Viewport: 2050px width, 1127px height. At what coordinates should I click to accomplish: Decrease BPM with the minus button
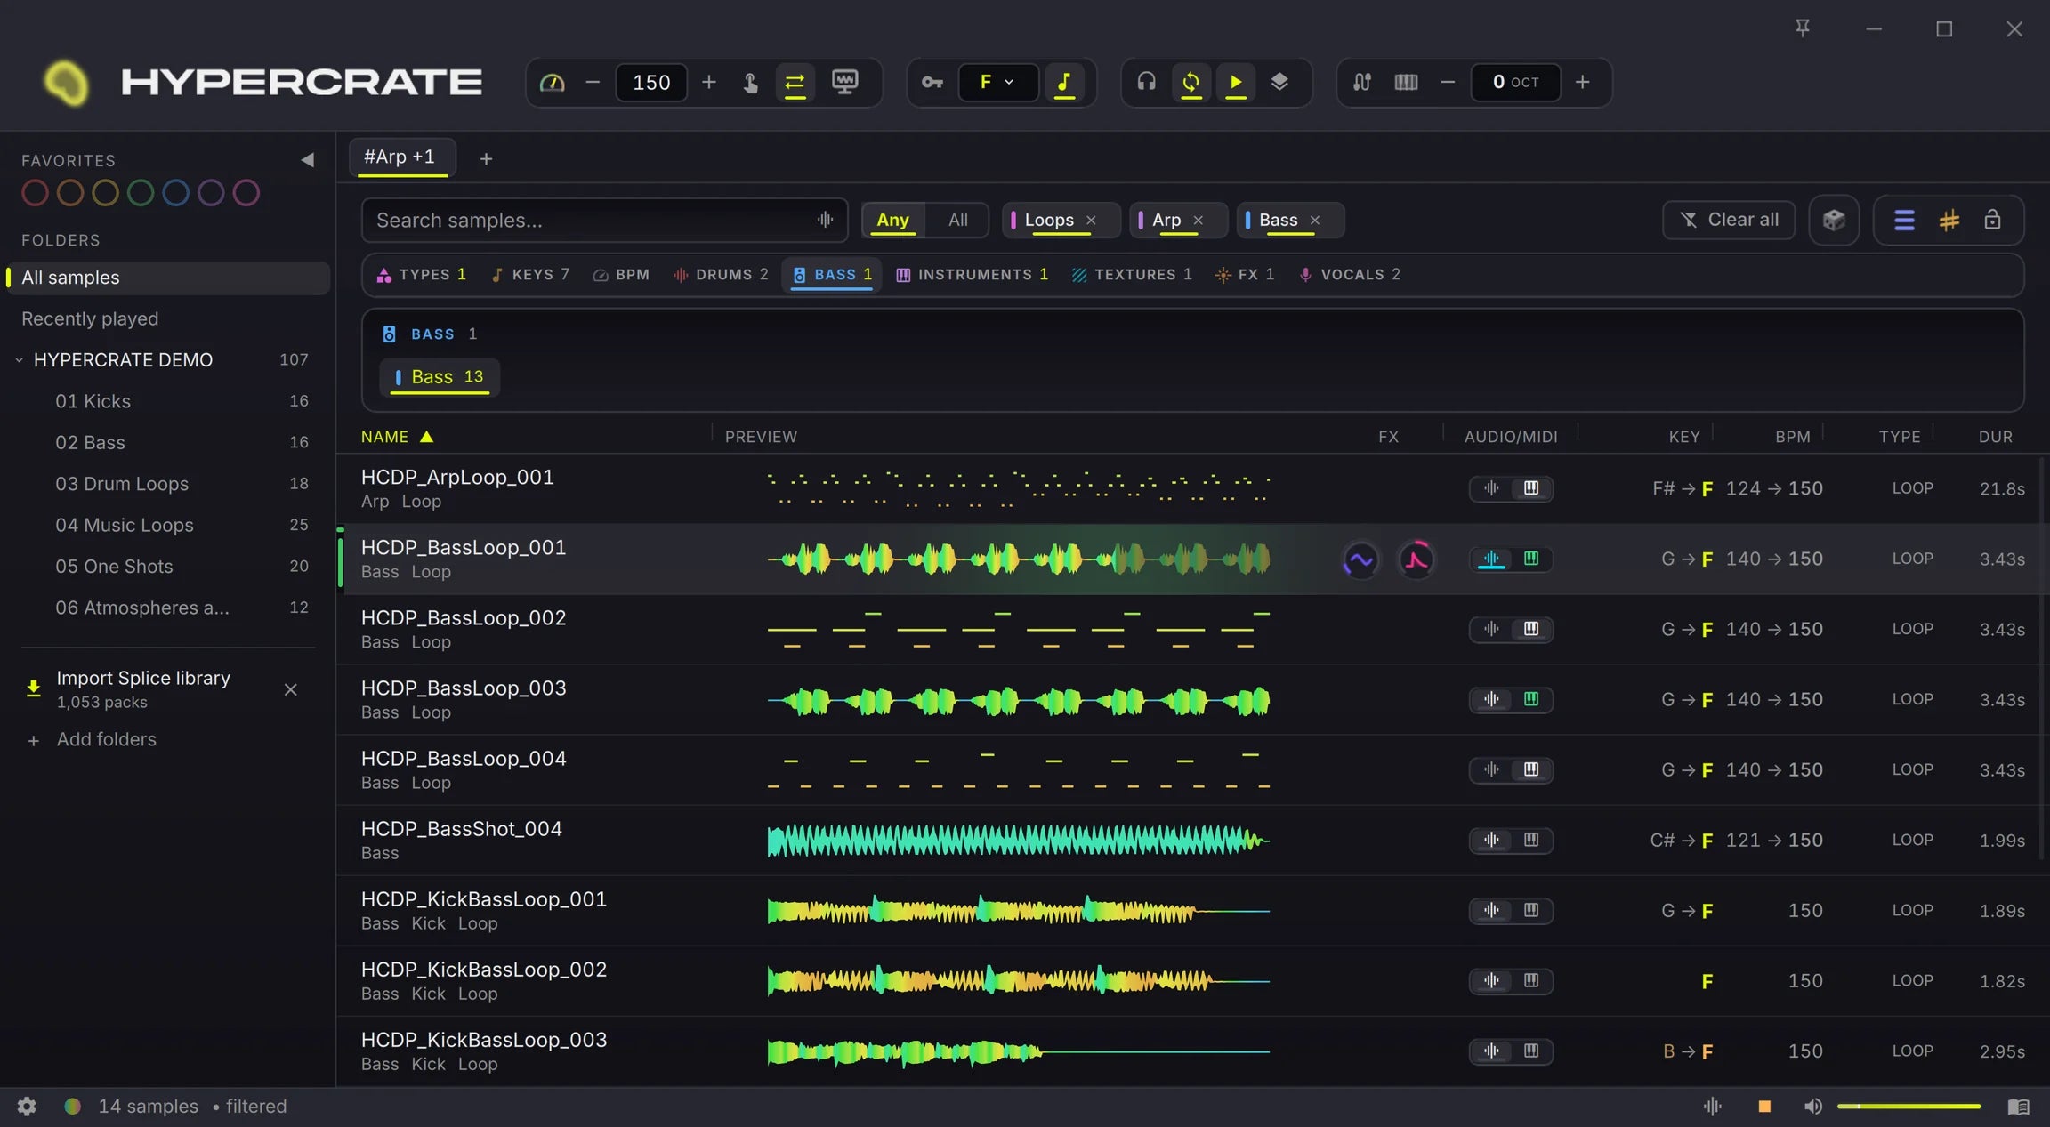click(593, 83)
